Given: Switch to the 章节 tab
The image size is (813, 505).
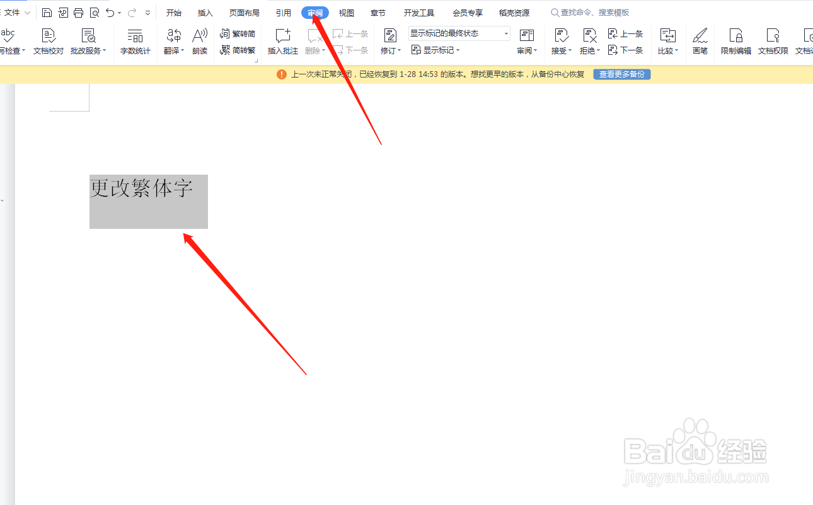Looking at the screenshot, I should [x=378, y=13].
